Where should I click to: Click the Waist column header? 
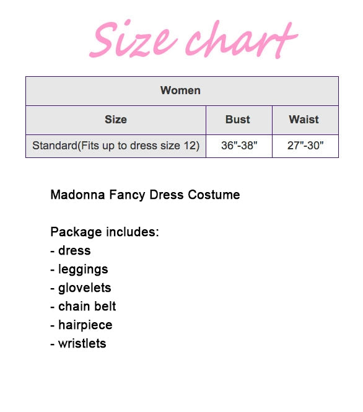(x=305, y=120)
